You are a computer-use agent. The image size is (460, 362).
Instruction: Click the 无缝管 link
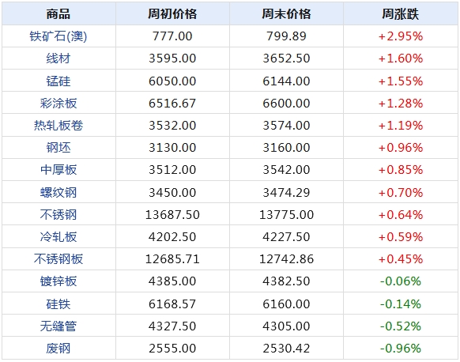click(58, 326)
